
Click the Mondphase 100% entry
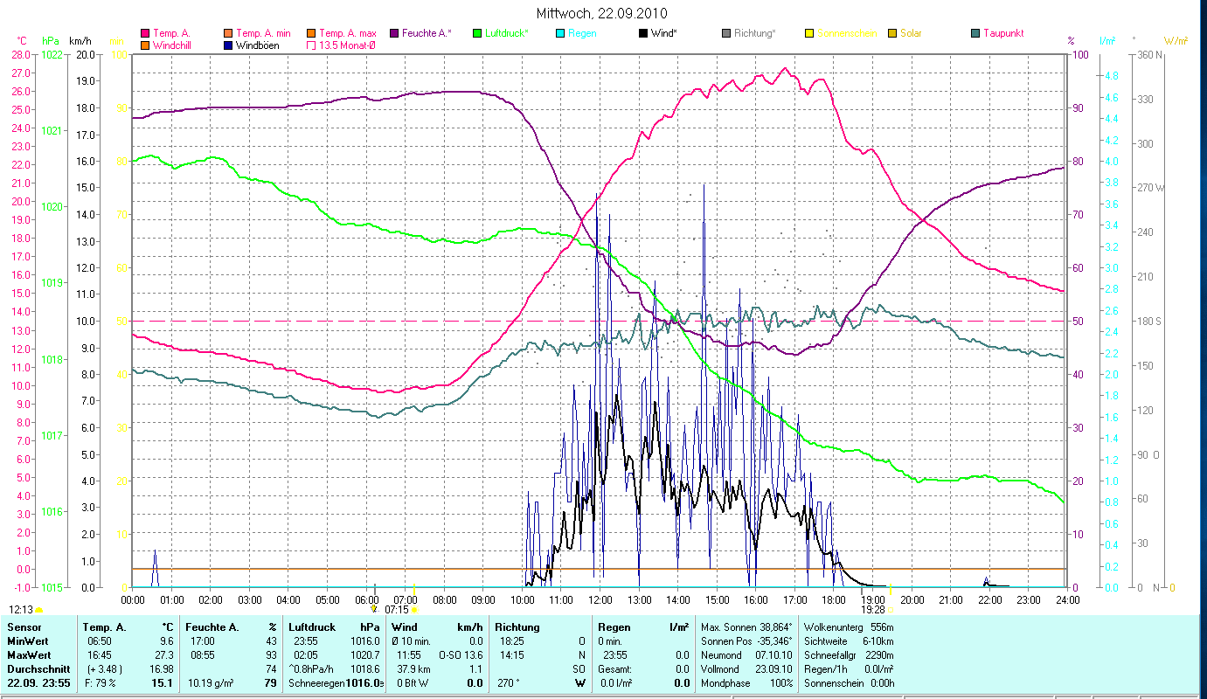747,683
